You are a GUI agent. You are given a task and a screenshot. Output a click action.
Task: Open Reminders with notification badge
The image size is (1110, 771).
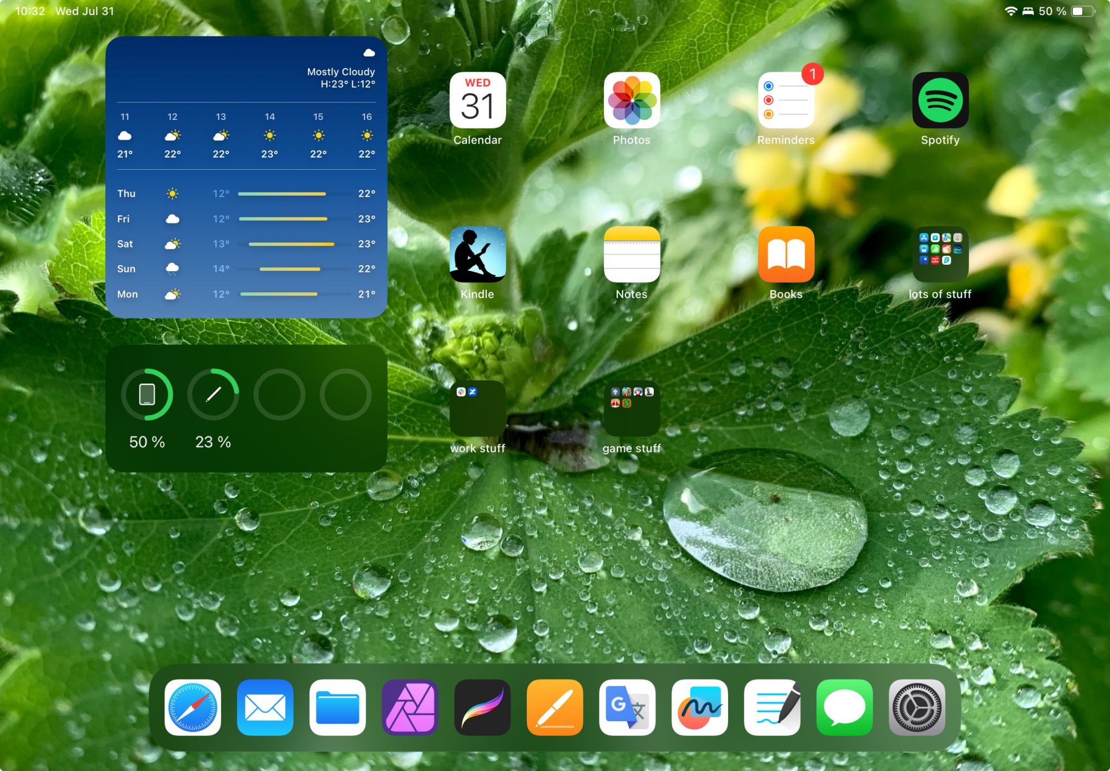coord(786,100)
